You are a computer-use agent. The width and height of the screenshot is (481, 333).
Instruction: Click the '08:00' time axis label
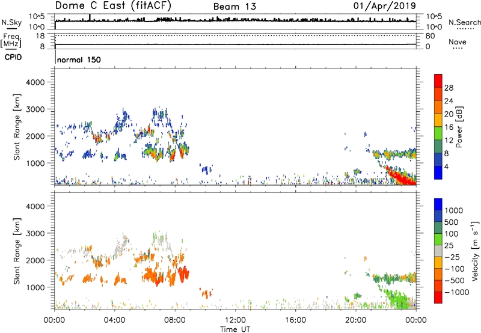(175, 320)
